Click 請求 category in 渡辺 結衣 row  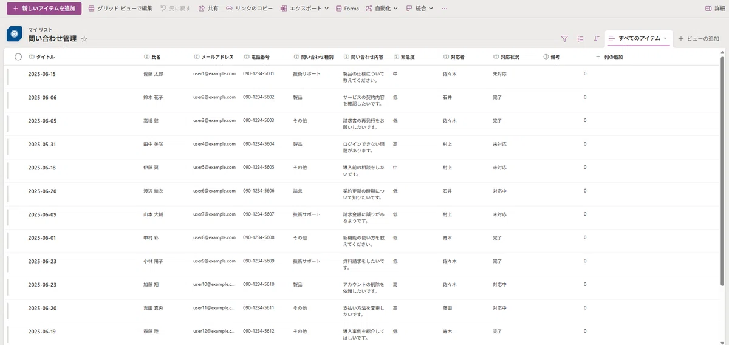point(298,191)
